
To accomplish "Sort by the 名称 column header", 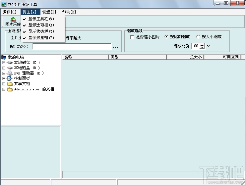I will [x=85, y=57].
